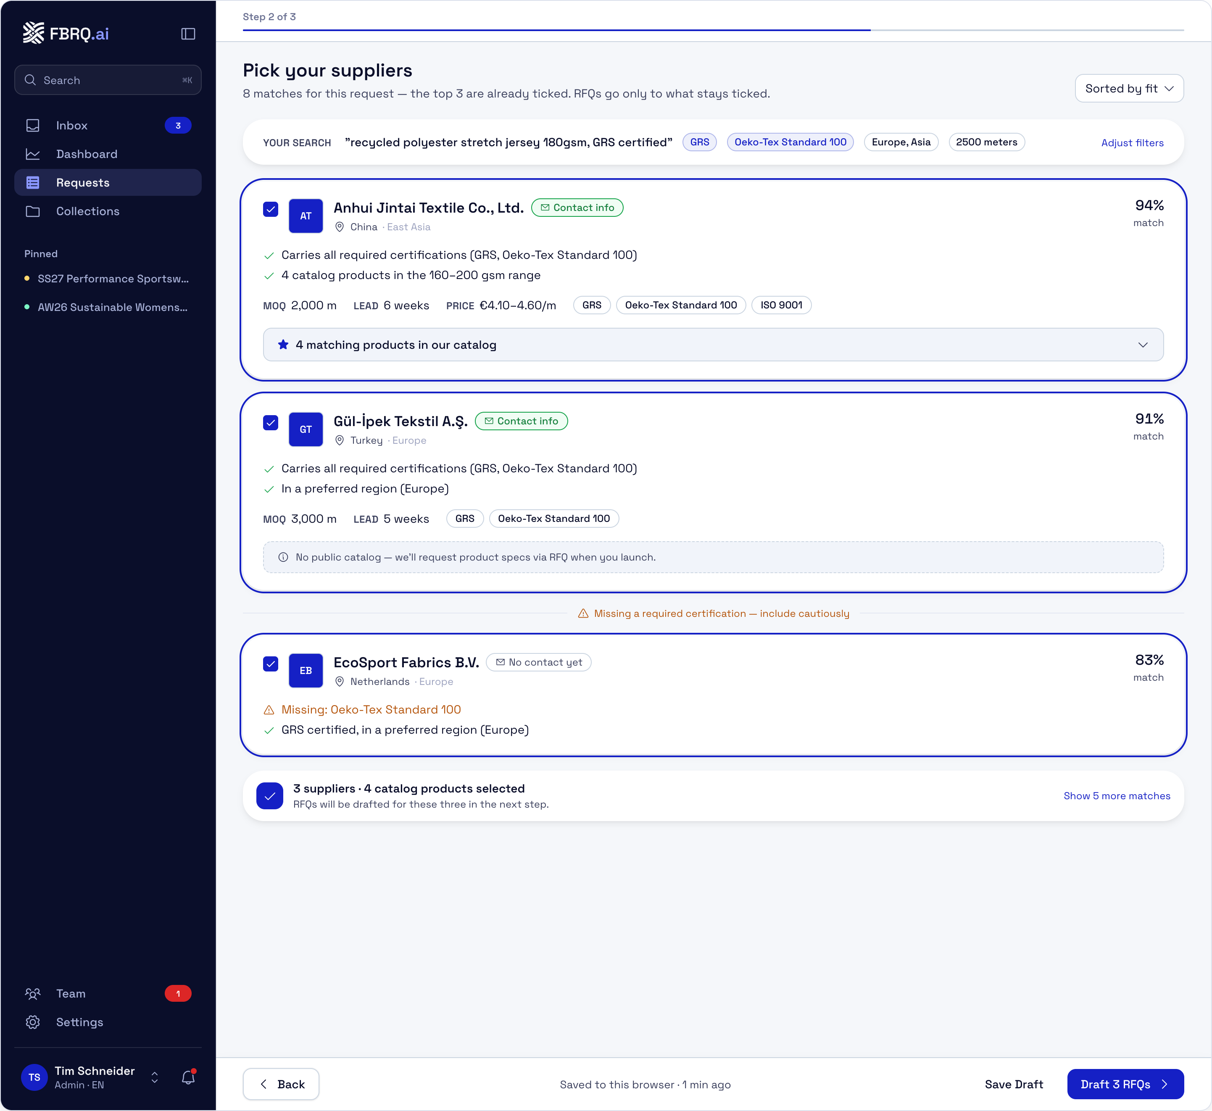Image resolution: width=1212 pixels, height=1111 pixels.
Task: Click the TS user avatar
Action: [34, 1077]
